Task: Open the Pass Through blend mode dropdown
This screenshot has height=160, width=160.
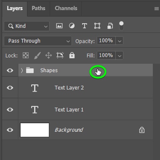Action: (38, 41)
